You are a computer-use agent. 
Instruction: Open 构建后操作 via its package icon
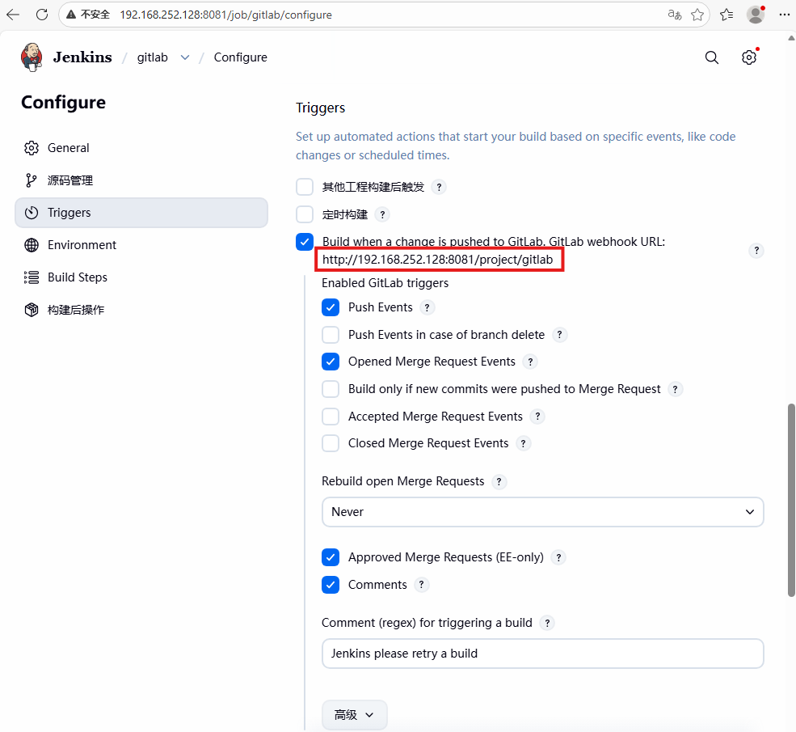(31, 309)
